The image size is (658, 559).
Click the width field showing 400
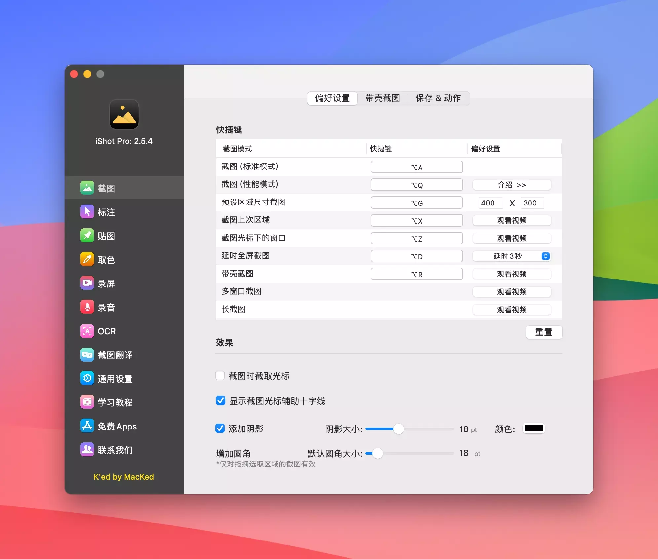tap(490, 203)
